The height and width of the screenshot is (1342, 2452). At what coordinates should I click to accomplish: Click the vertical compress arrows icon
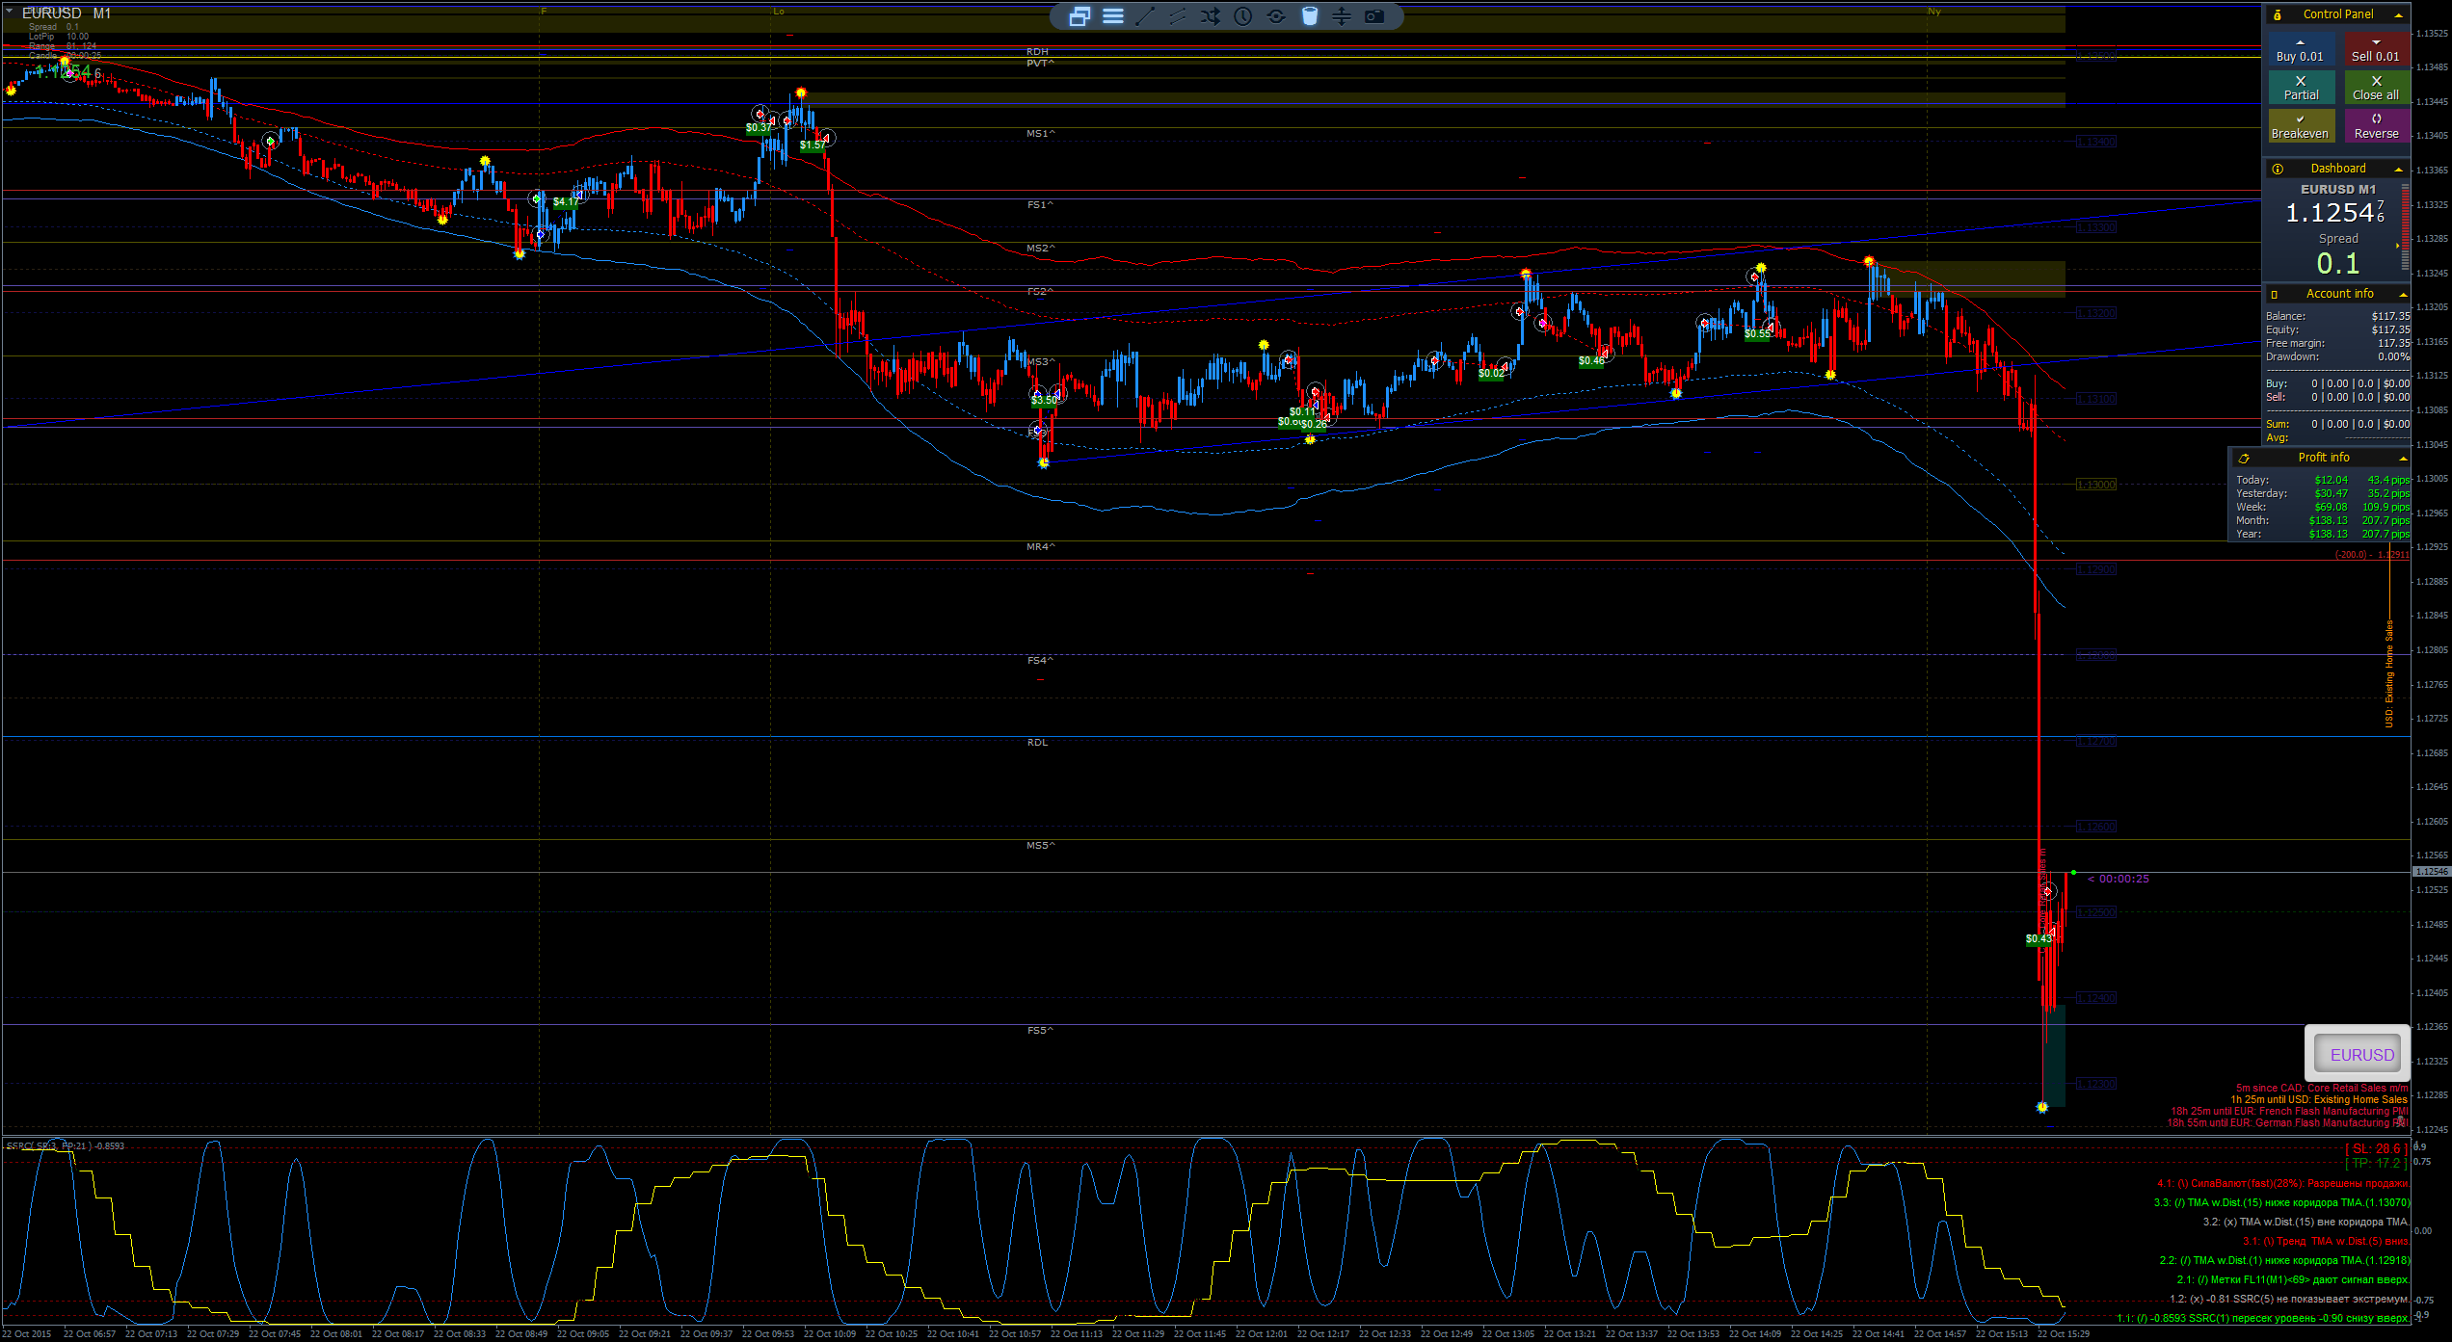[x=1342, y=16]
